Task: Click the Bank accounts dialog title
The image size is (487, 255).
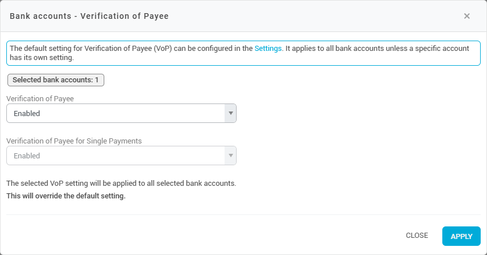Action: [89, 16]
